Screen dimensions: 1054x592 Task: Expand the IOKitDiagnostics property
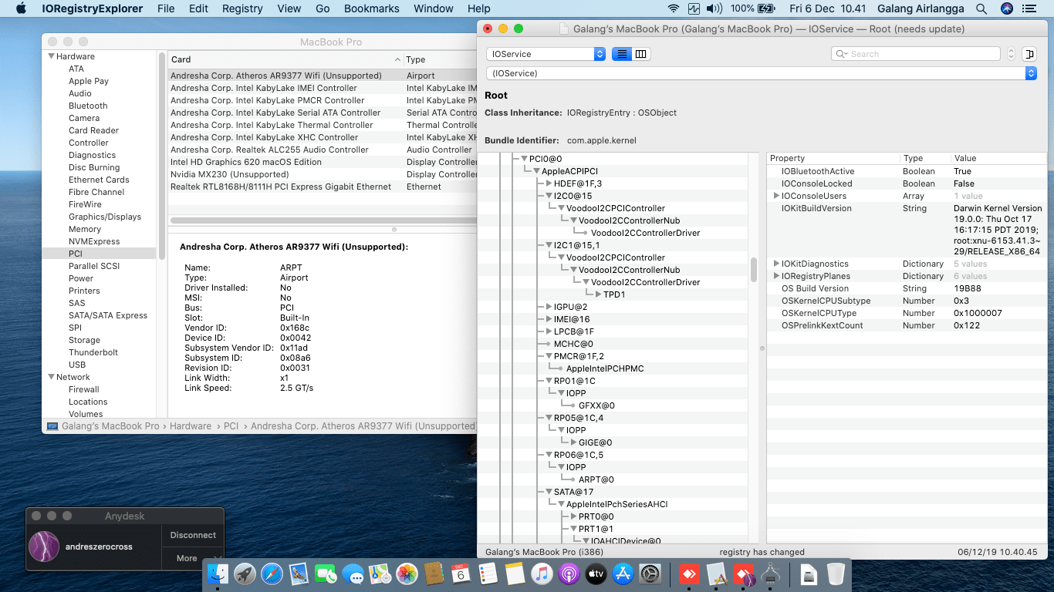click(776, 264)
